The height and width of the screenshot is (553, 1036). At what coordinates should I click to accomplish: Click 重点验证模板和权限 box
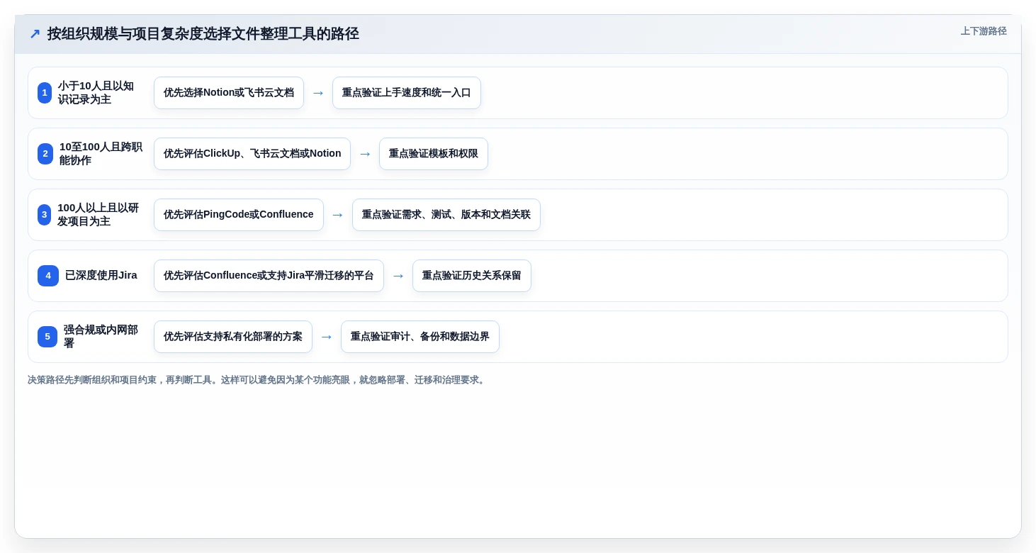(434, 154)
